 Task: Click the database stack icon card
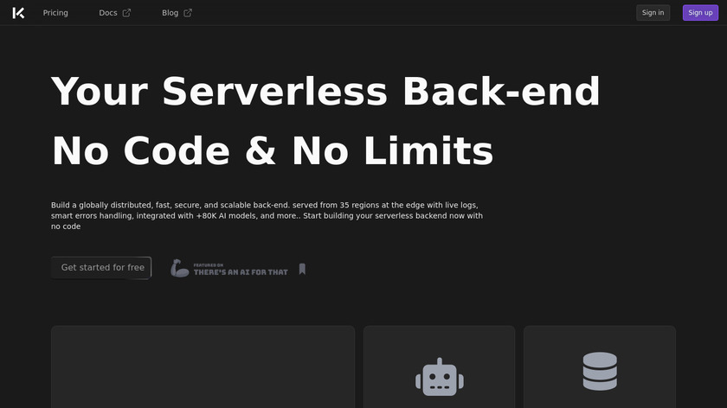pyautogui.click(x=600, y=367)
